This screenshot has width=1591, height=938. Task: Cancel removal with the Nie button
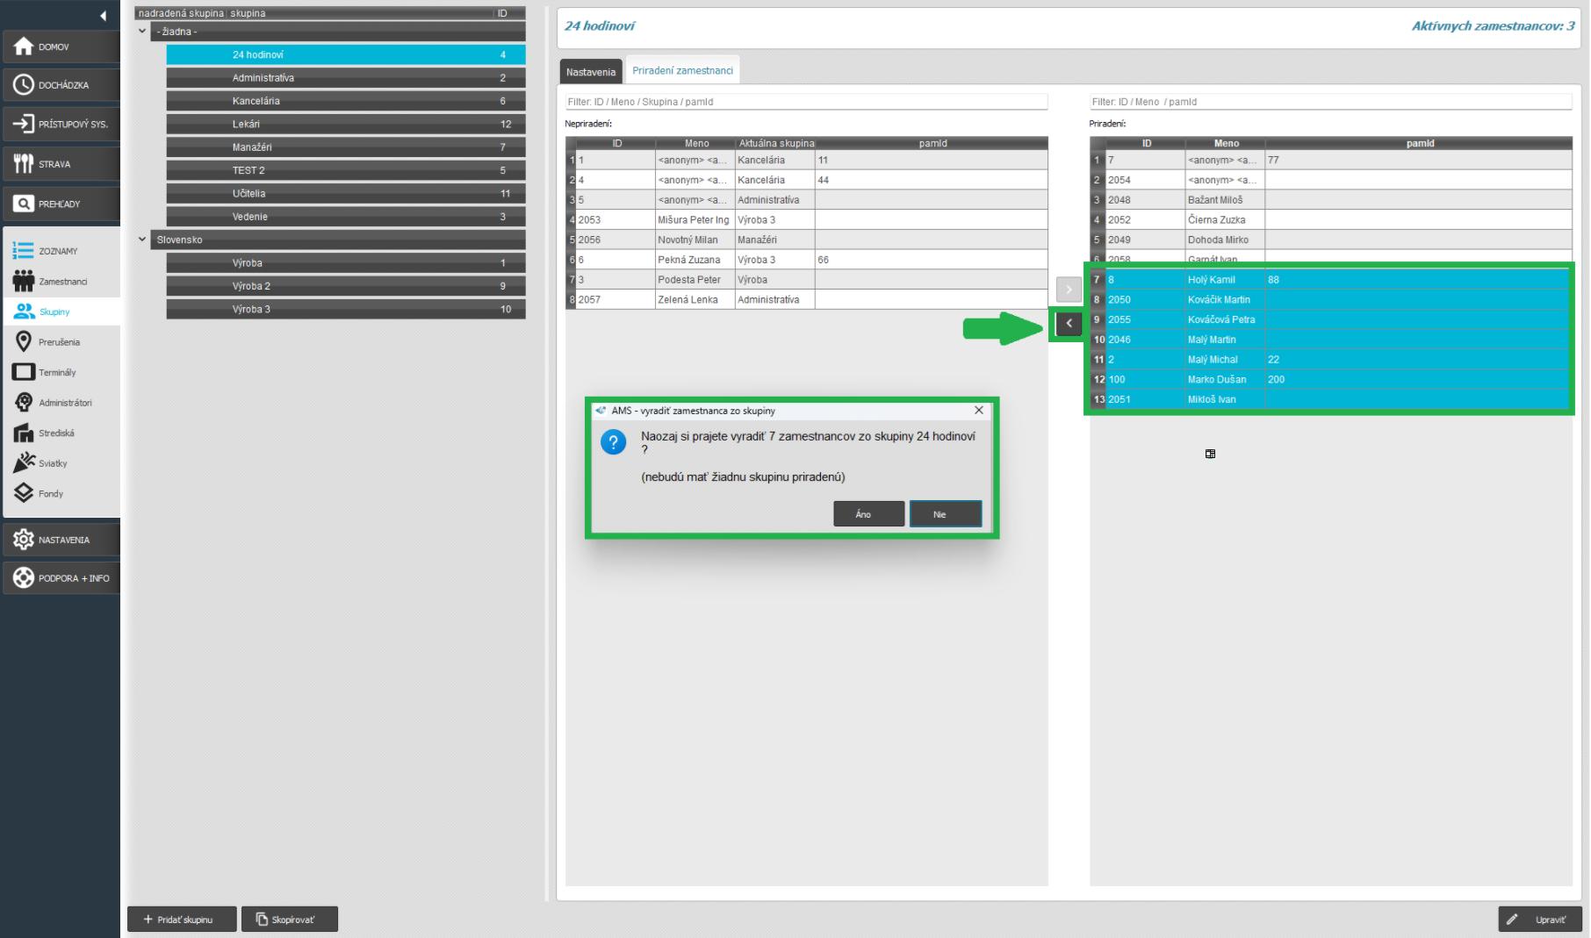[945, 514]
